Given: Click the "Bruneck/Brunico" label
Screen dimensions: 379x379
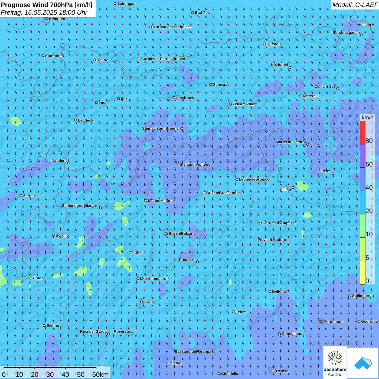Looking at the screenshot, I should [254, 179].
